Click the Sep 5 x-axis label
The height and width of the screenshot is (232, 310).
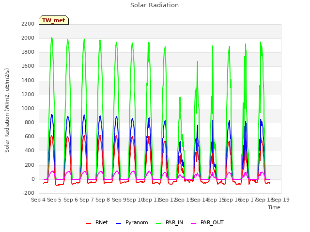coord(54,200)
